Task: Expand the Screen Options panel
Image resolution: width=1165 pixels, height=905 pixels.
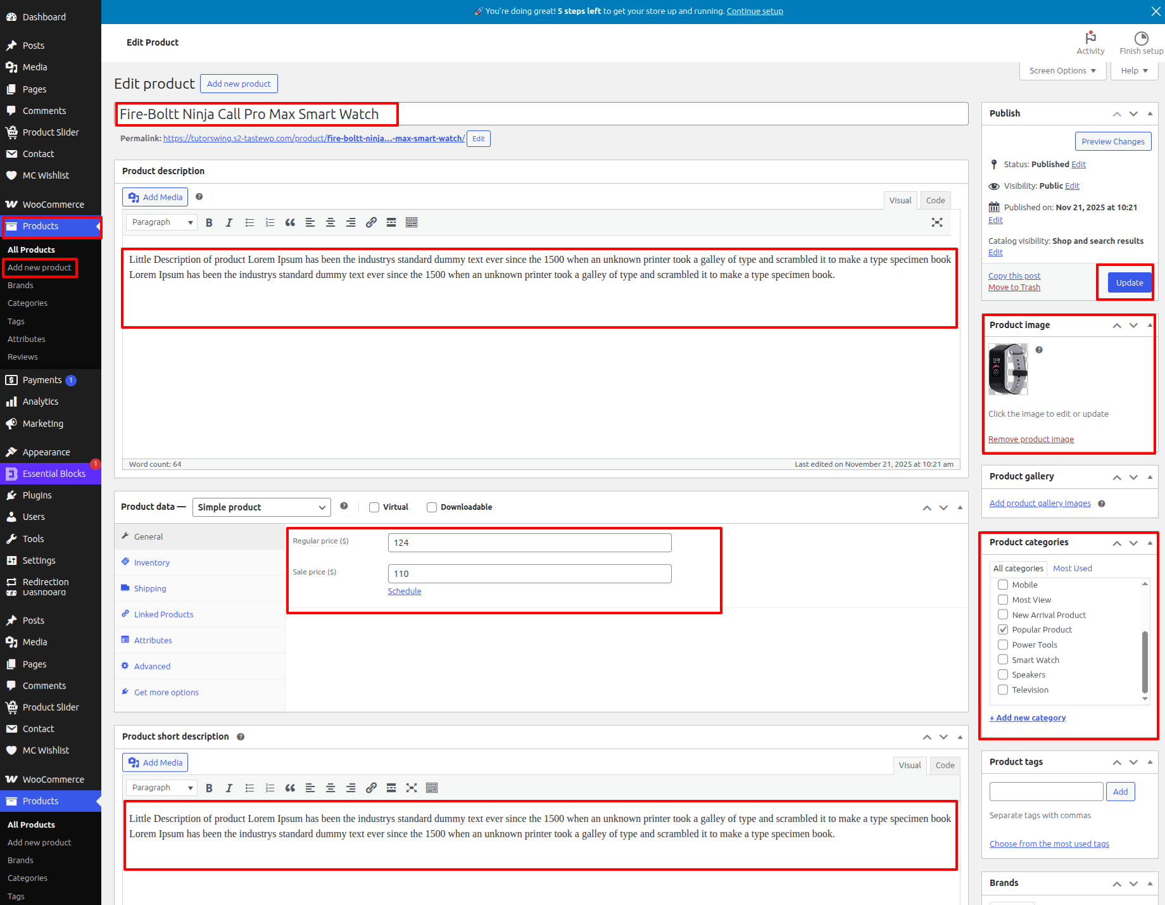Action: tap(1062, 71)
